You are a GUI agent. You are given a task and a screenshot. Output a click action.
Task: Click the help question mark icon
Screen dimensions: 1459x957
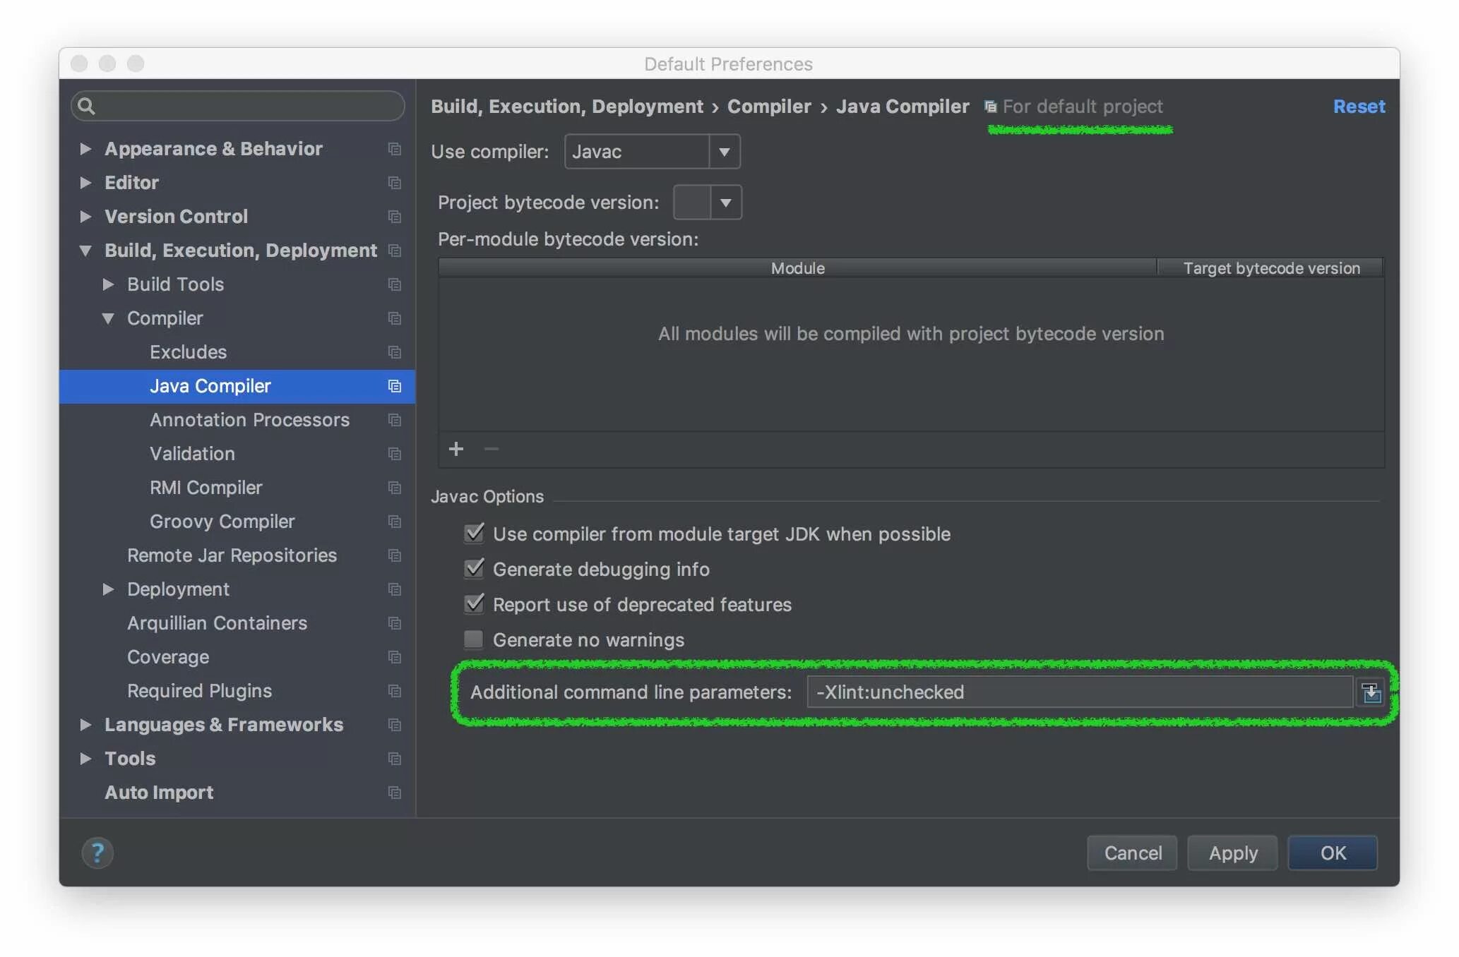coord(97,853)
